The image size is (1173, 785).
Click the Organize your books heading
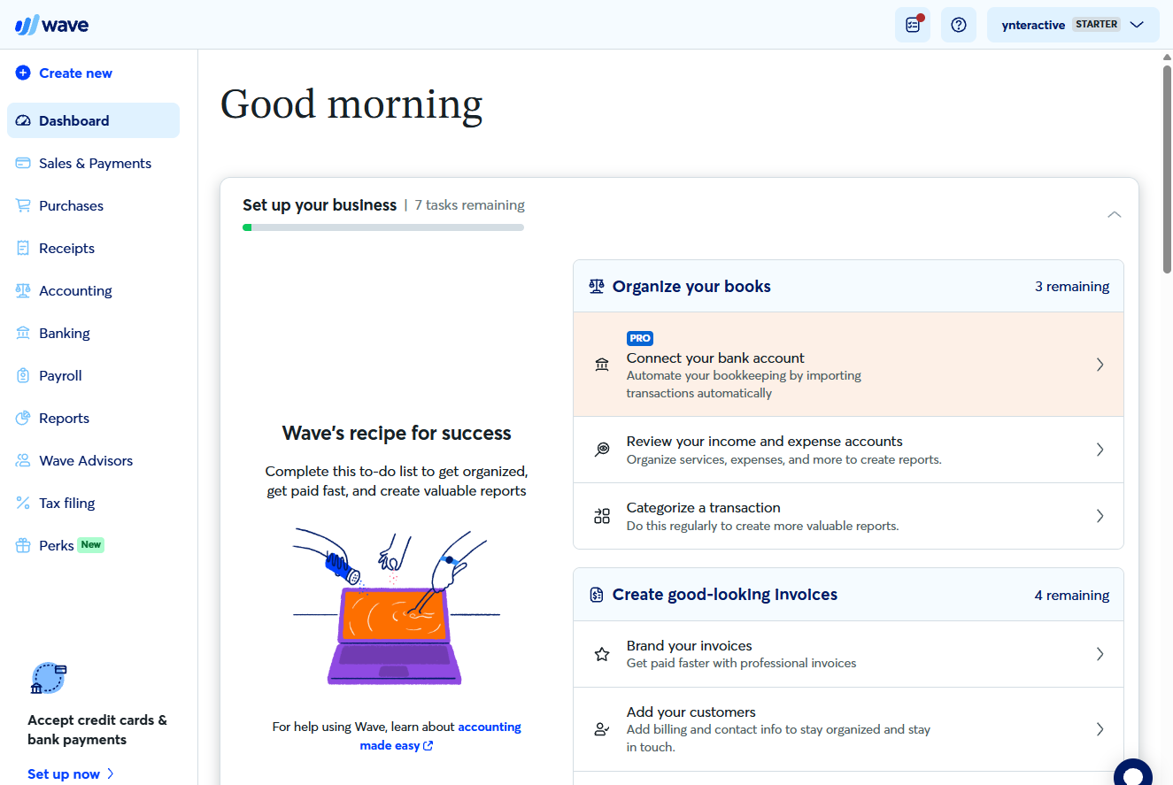(691, 287)
